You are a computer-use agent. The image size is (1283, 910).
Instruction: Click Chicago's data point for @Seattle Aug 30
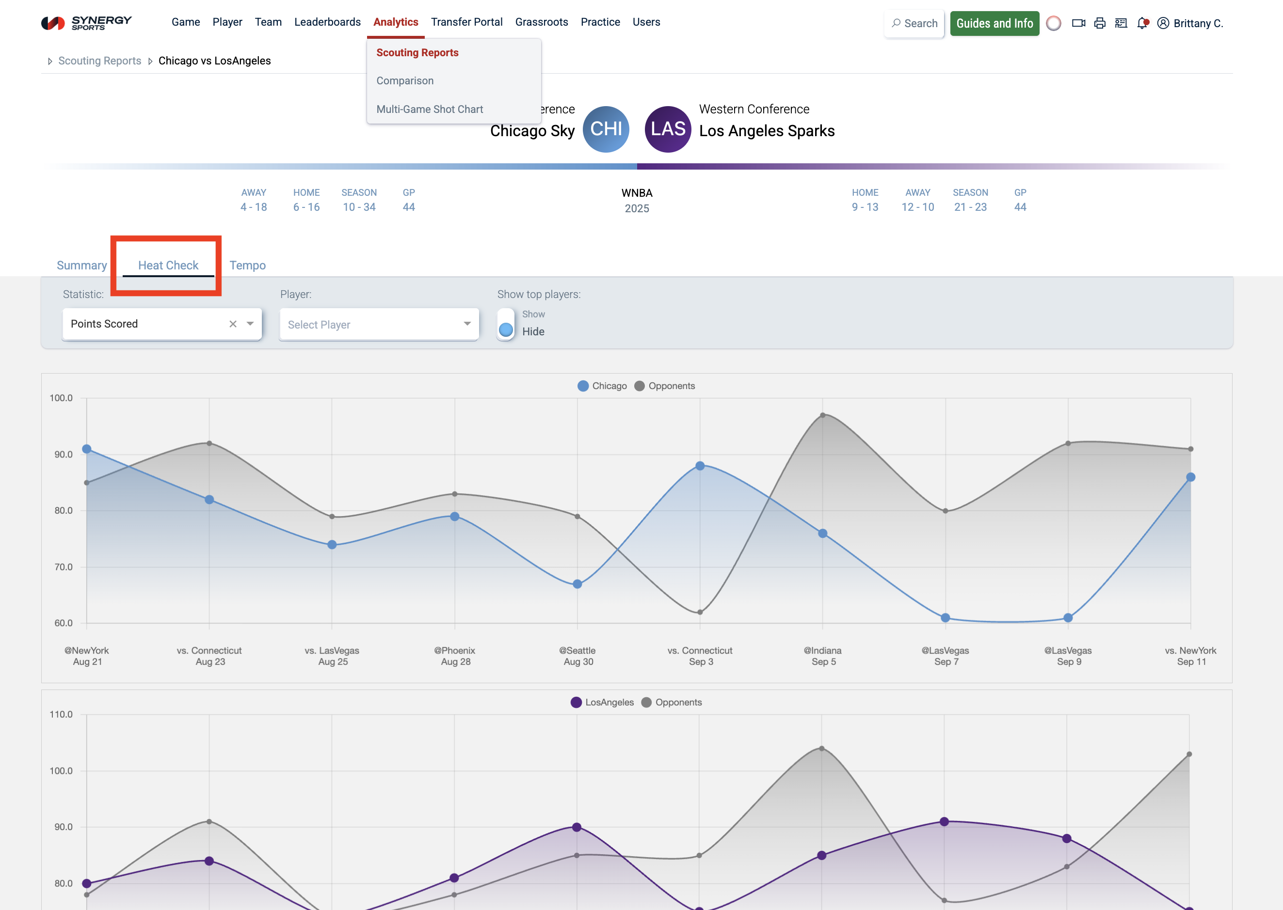(577, 584)
